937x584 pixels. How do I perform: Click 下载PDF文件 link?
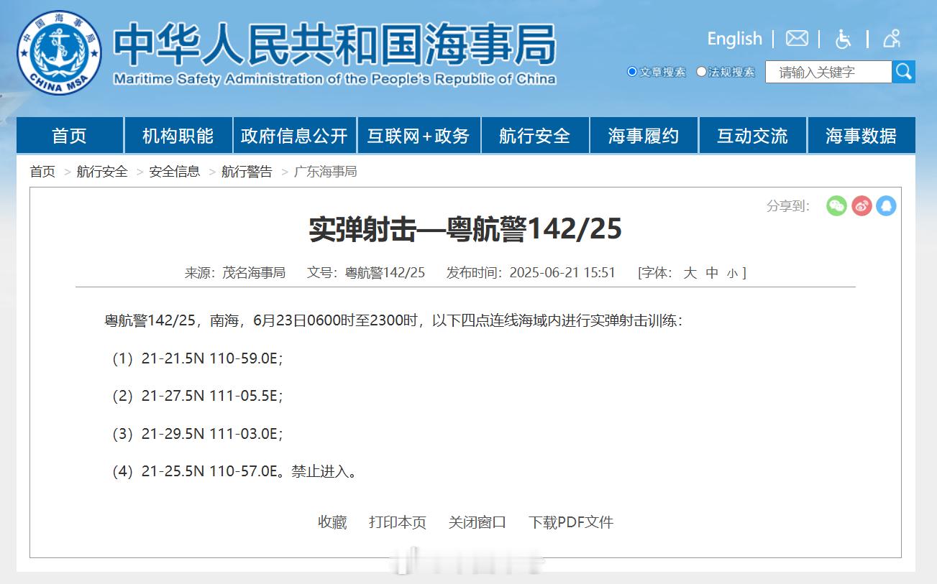(571, 522)
